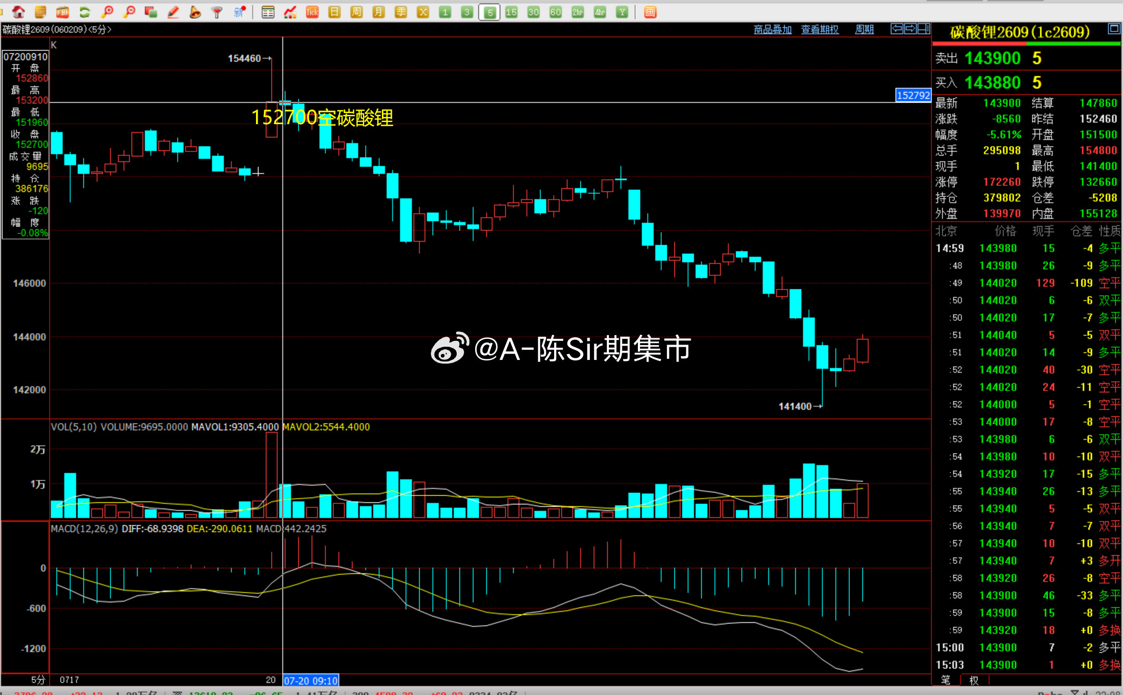
Task: Select the weekly 周 K-line period
Action: [x=357, y=12]
